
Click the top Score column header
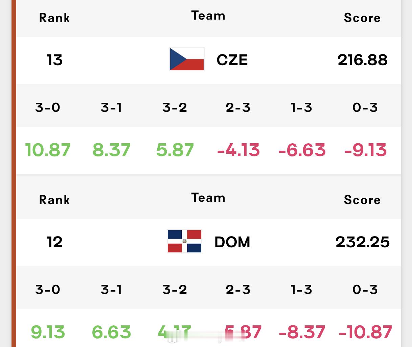point(362,18)
